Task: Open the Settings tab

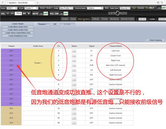Action: click(96, 19)
